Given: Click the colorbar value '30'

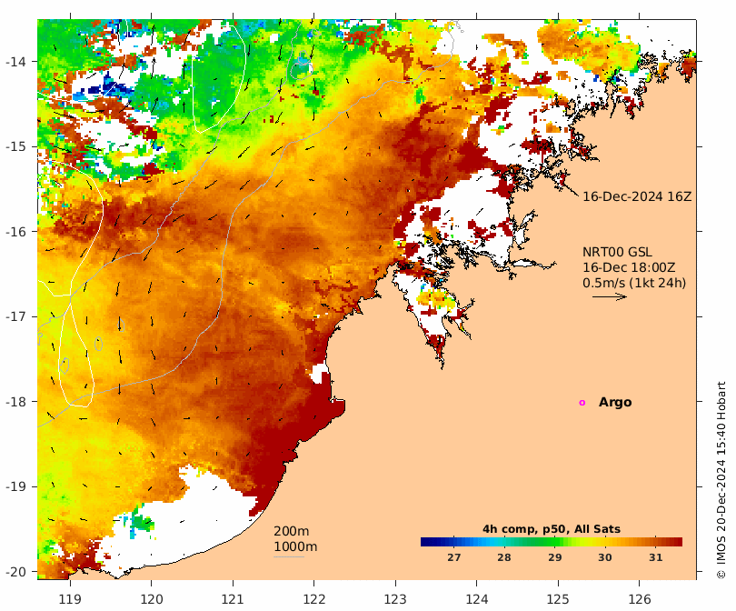Looking at the screenshot, I should [605, 557].
